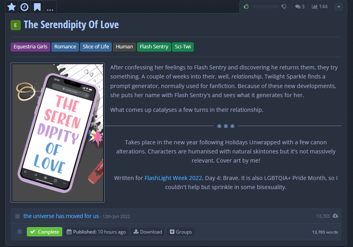Click the like-dislike rating bar
This screenshot has height=247, width=353.
point(265,6)
